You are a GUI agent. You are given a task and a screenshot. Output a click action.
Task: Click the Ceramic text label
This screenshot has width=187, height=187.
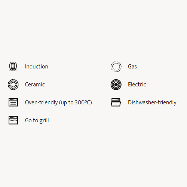(35, 85)
